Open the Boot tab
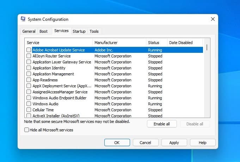Screen dimensions: 240x162 [x=43, y=31]
